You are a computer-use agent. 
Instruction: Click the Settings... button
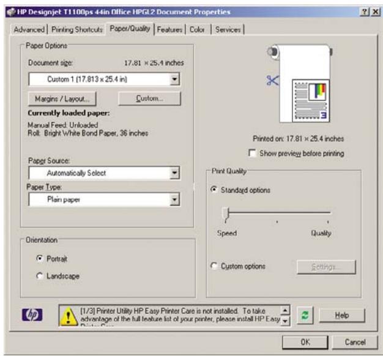(326, 267)
